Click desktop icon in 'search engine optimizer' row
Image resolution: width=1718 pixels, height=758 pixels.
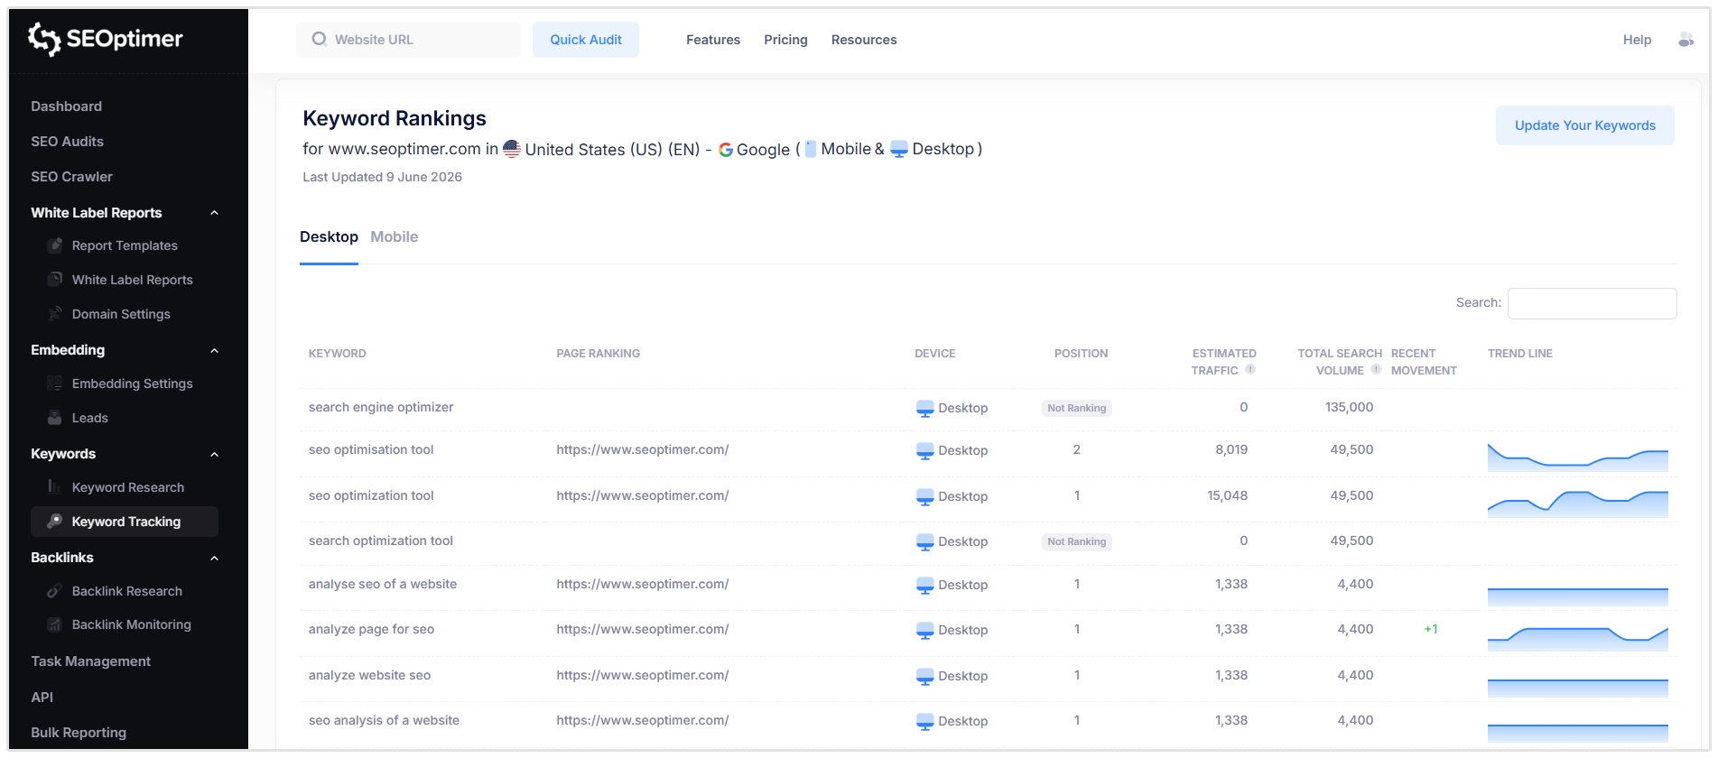click(924, 409)
